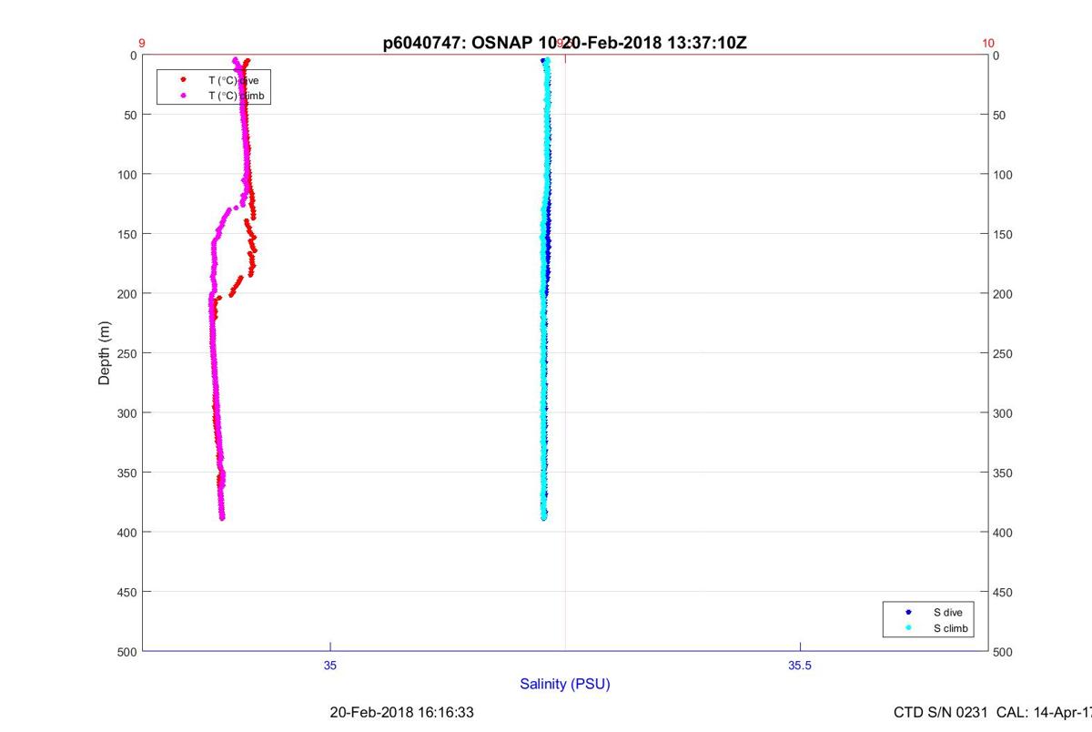The width and height of the screenshot is (1092, 732).
Task: Click the timestamp 20-Feb-2018 16:16:33
Action: tap(401, 712)
